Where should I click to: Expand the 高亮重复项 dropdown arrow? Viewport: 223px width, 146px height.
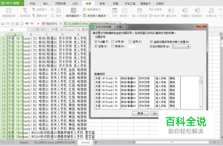coord(80,16)
